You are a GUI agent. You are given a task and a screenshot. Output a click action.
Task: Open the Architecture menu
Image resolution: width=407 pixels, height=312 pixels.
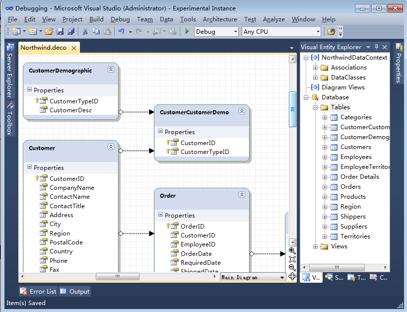220,19
